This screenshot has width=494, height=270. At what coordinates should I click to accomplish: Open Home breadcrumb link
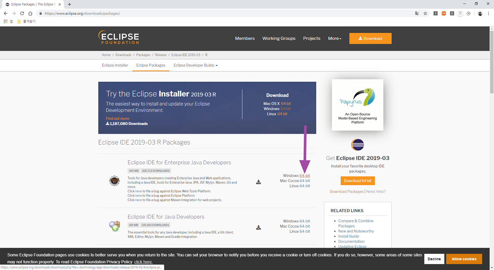click(x=106, y=55)
